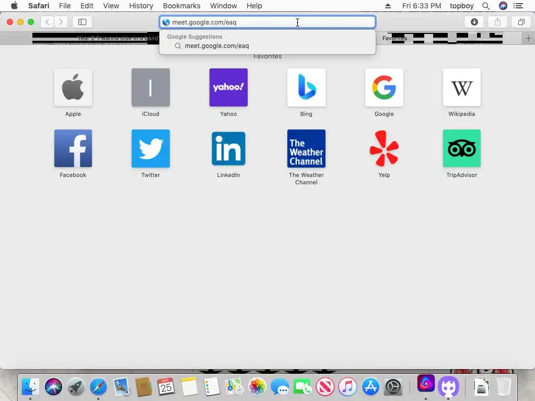Open the Safari menu
The width and height of the screenshot is (535, 401).
click(x=39, y=6)
